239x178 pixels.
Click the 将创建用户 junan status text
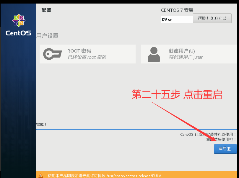point(186,57)
